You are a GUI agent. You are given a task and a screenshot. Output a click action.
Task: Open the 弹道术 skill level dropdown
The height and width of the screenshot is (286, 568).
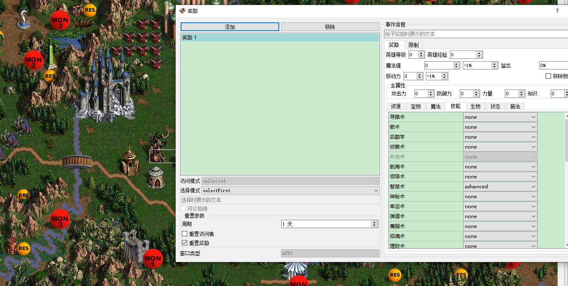(x=500, y=216)
